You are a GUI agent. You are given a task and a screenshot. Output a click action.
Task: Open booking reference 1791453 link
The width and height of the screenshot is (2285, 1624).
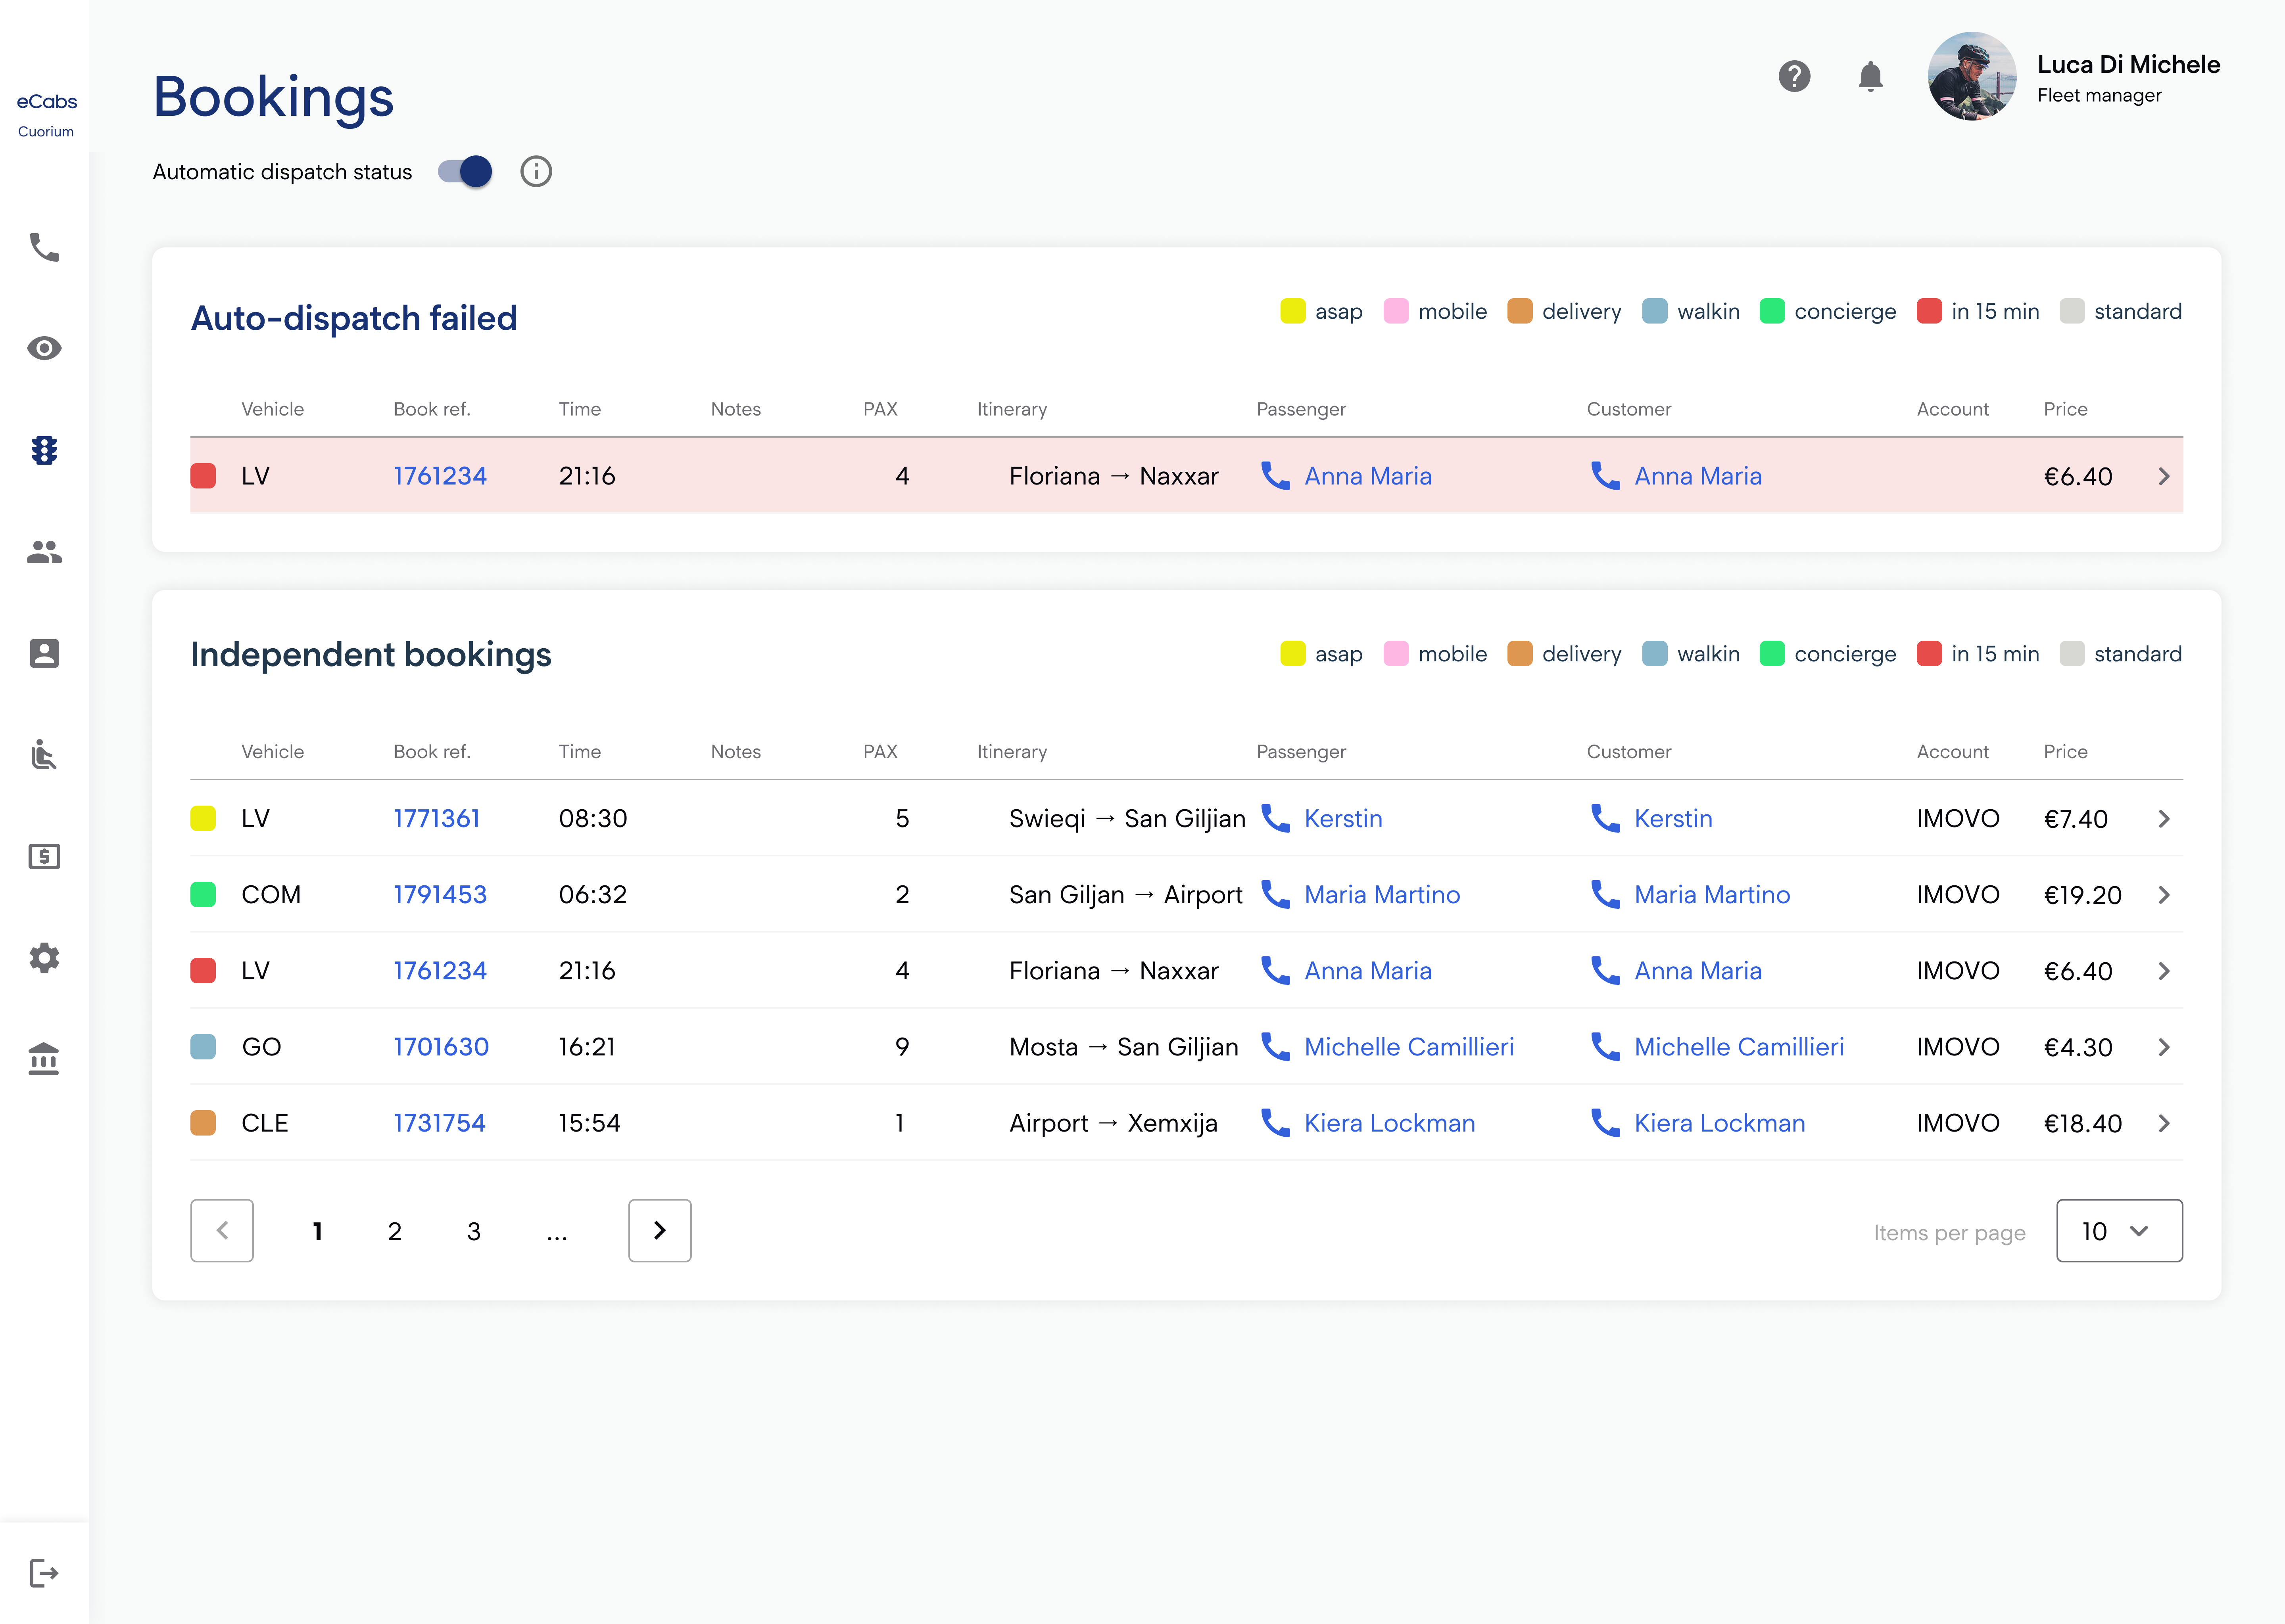tap(440, 895)
